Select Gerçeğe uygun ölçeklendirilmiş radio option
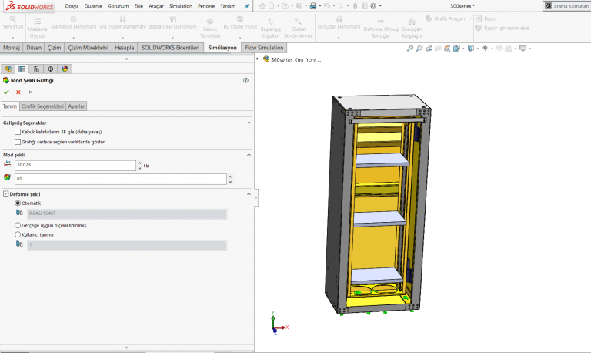Image resolution: width=591 pixels, height=353 pixels. coord(18,225)
